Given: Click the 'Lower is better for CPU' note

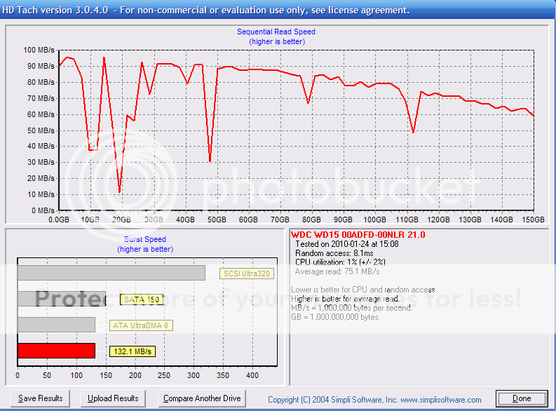Looking at the screenshot, I should coord(364,290).
